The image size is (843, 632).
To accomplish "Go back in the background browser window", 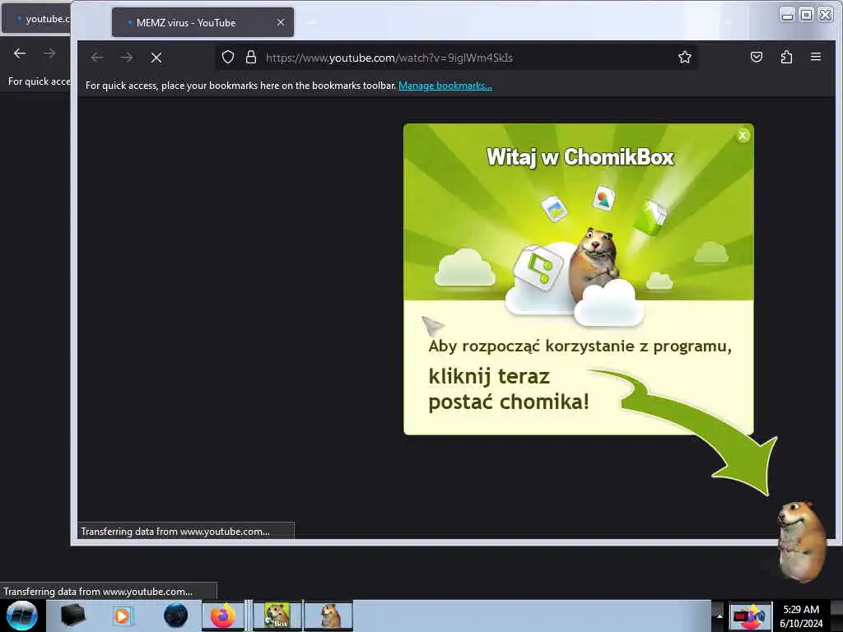I will coord(20,53).
